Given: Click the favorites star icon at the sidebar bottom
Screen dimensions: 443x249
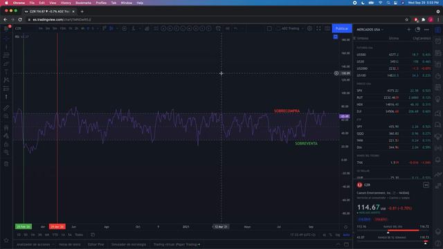Looking at the screenshot, I should 6,240.
